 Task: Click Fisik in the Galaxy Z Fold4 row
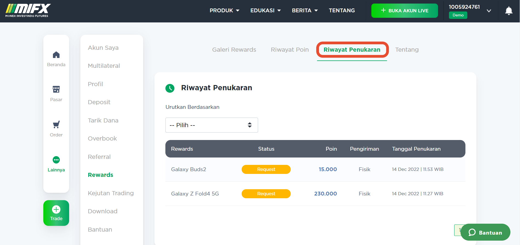(364, 194)
